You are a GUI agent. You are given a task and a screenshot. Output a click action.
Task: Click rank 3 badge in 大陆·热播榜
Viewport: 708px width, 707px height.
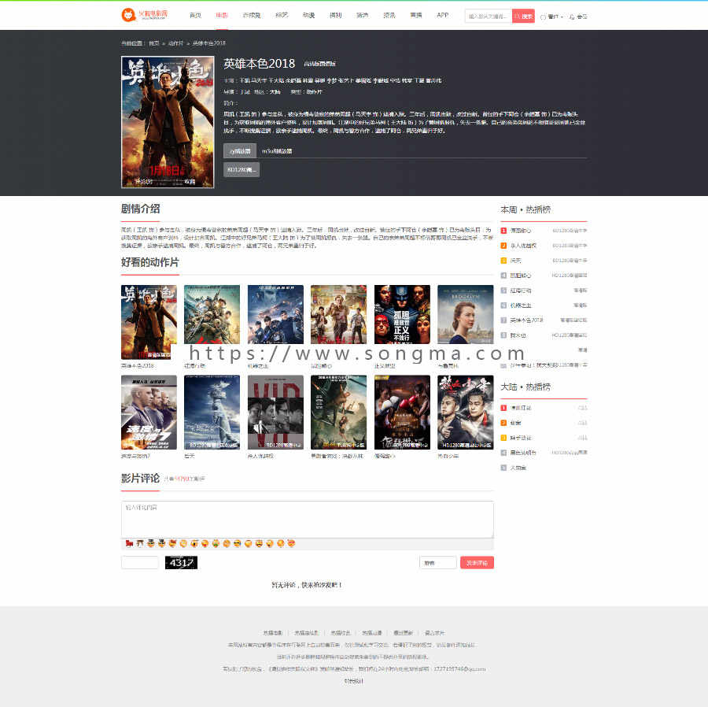[x=503, y=438]
